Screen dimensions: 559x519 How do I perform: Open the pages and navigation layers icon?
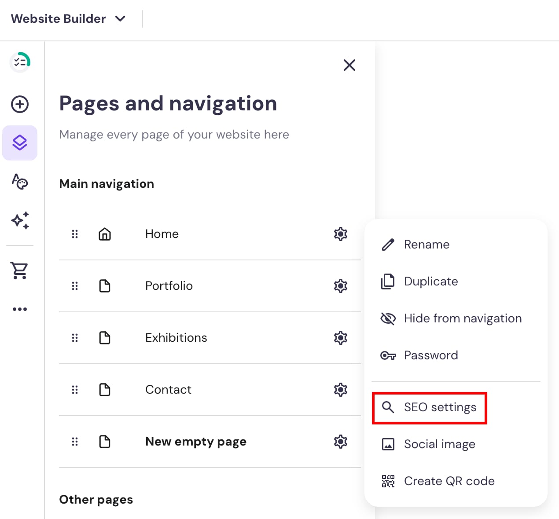click(20, 143)
